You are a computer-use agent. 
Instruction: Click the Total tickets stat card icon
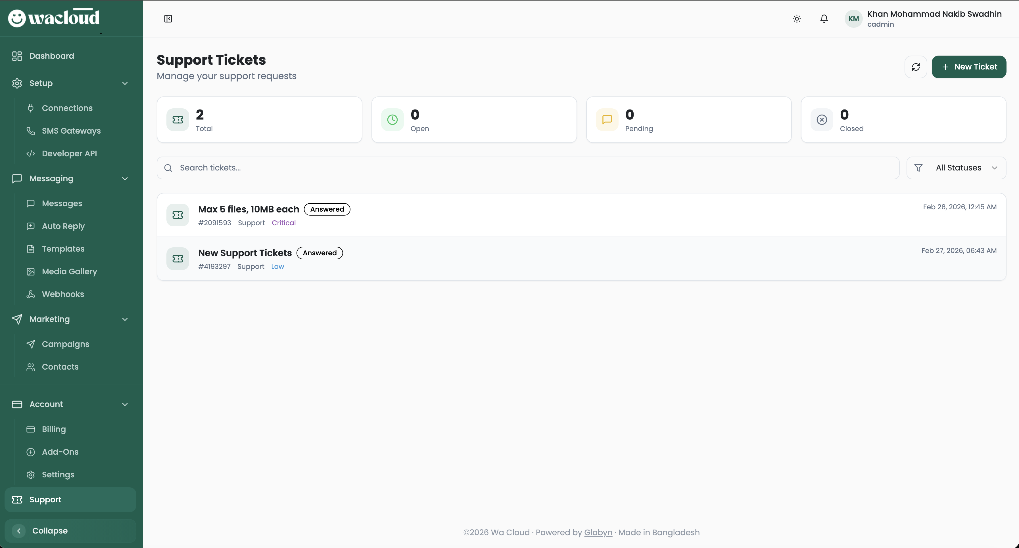(x=178, y=120)
